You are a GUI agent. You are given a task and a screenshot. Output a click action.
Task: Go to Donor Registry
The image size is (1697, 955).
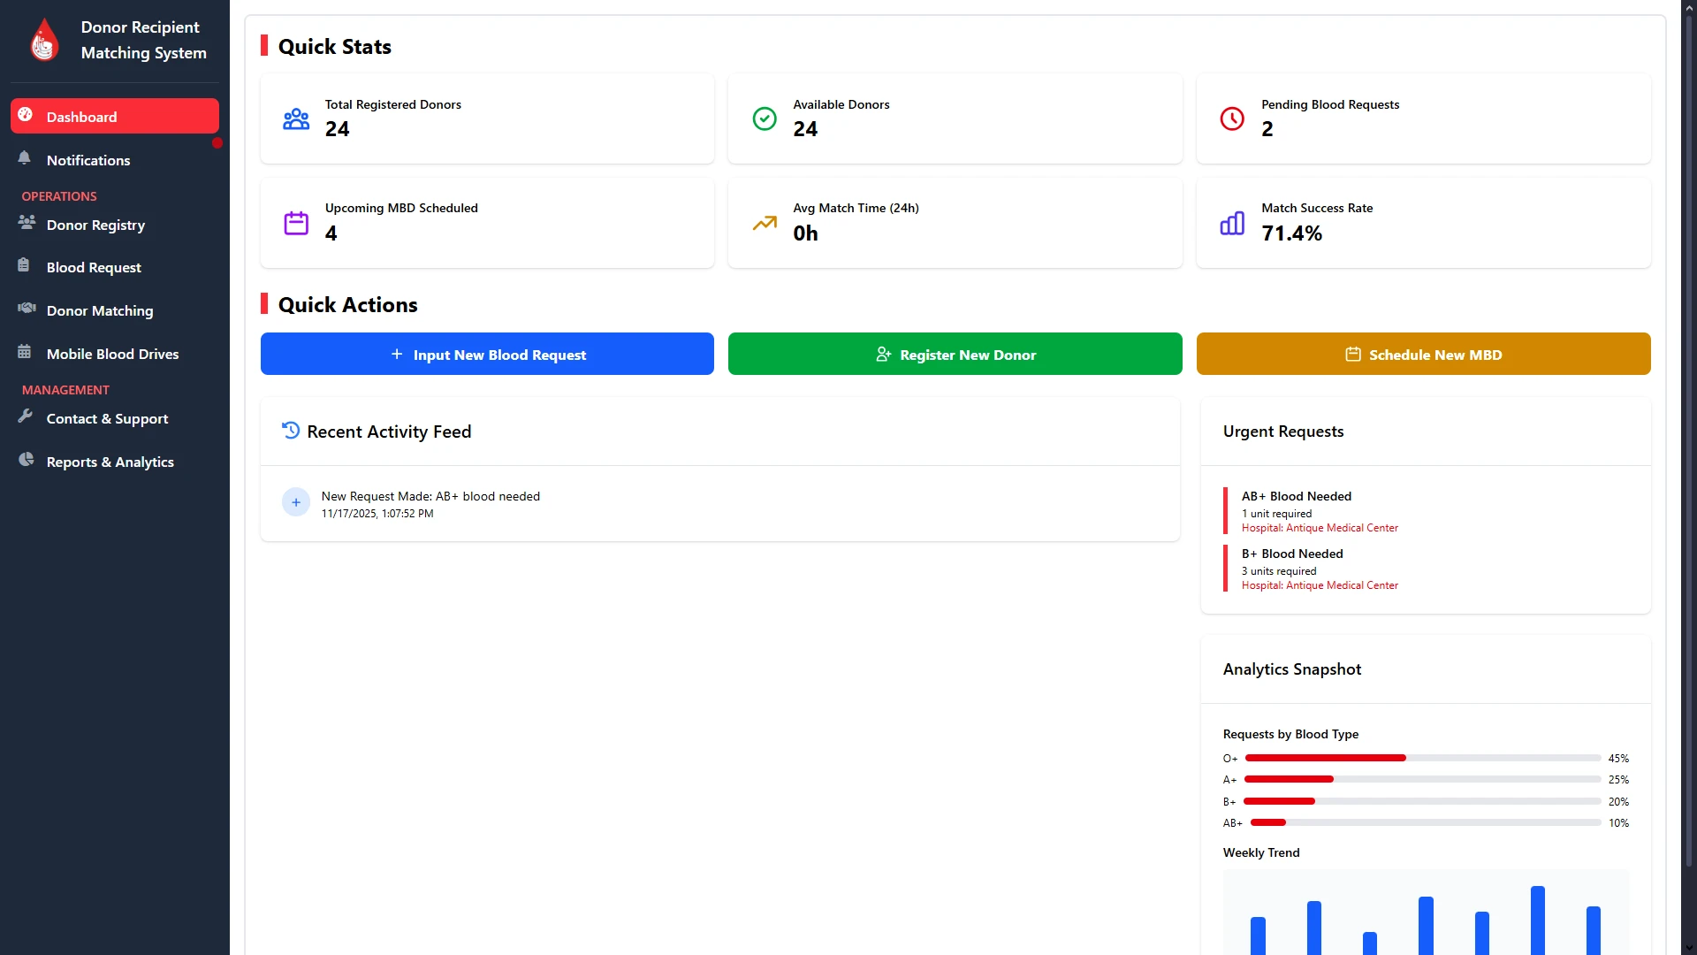click(115, 225)
